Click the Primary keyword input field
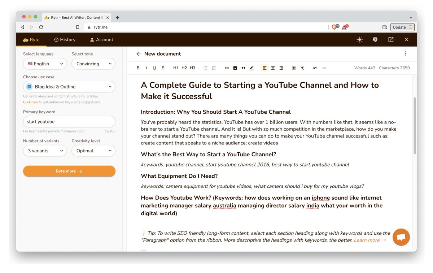Viewport: 433px width, 273px height. coord(69,122)
